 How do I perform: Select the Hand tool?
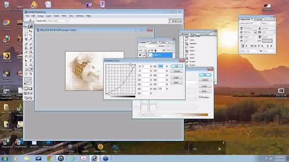(x=26, y=73)
